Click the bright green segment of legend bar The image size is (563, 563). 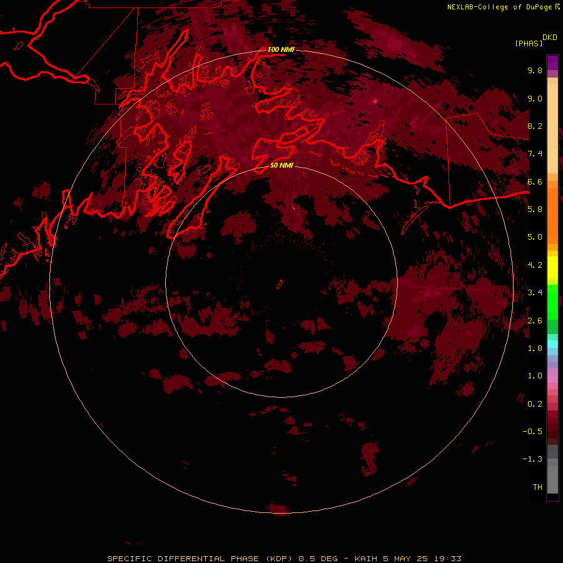(x=552, y=302)
